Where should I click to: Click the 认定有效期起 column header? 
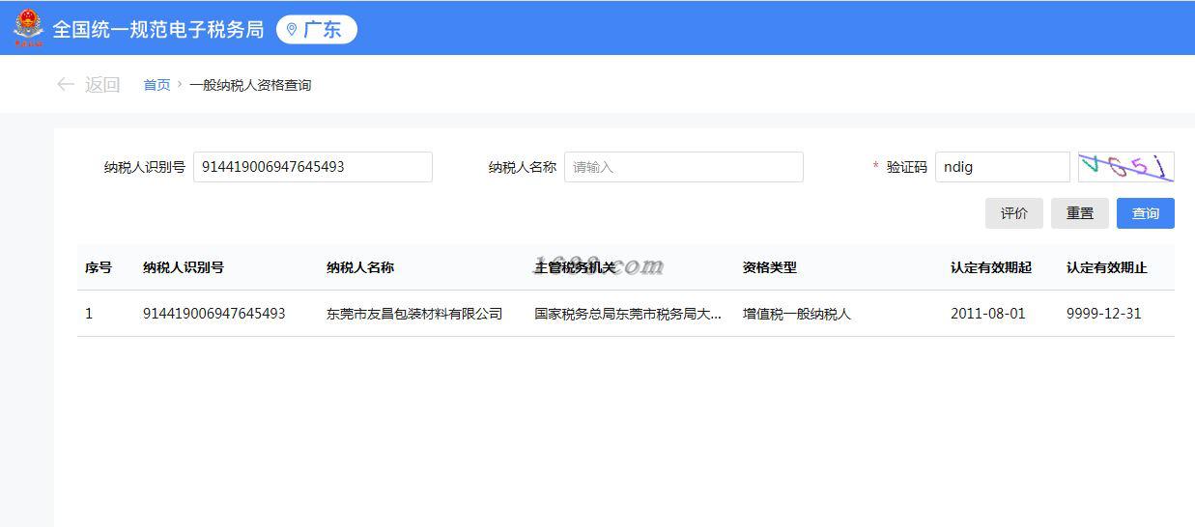coord(991,267)
